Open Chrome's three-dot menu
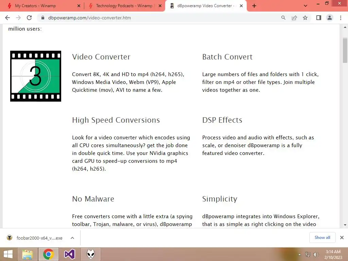 pos(341,18)
